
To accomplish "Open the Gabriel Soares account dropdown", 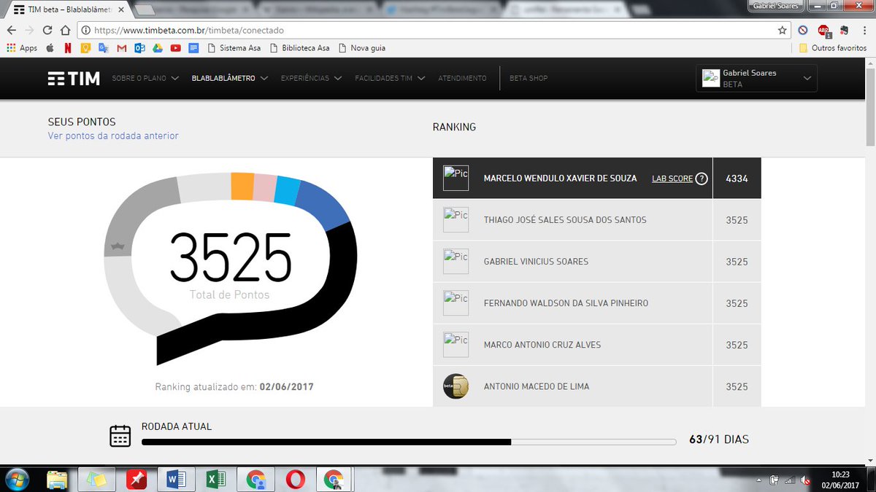I will [x=757, y=78].
